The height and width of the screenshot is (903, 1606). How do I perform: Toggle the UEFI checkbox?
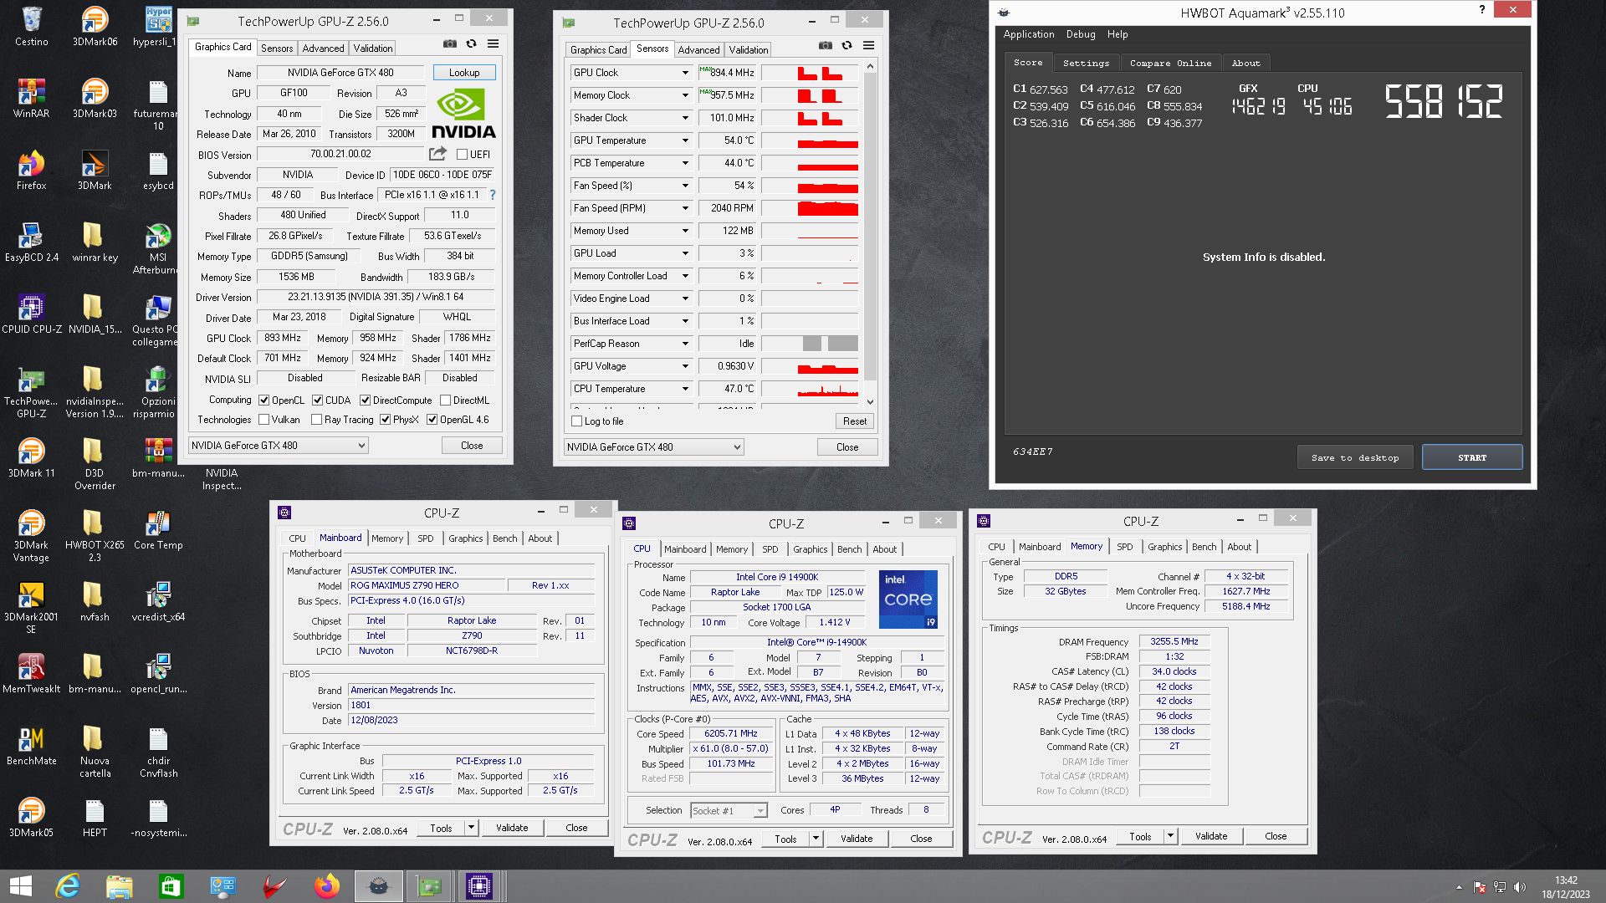pyautogui.click(x=462, y=155)
